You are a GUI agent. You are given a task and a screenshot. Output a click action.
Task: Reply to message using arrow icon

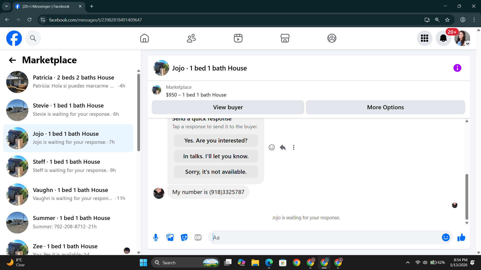(283, 147)
